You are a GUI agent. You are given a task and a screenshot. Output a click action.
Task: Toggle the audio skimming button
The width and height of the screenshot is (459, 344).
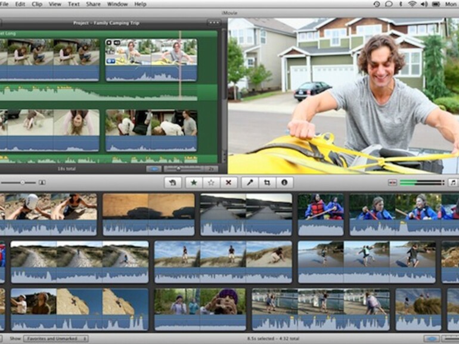tap(392, 183)
